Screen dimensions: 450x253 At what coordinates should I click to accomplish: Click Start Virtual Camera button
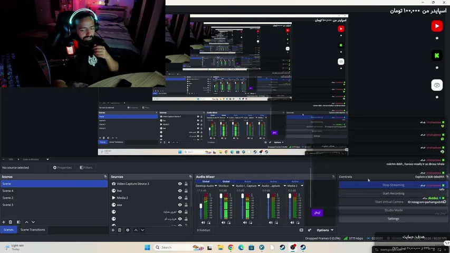393,202
